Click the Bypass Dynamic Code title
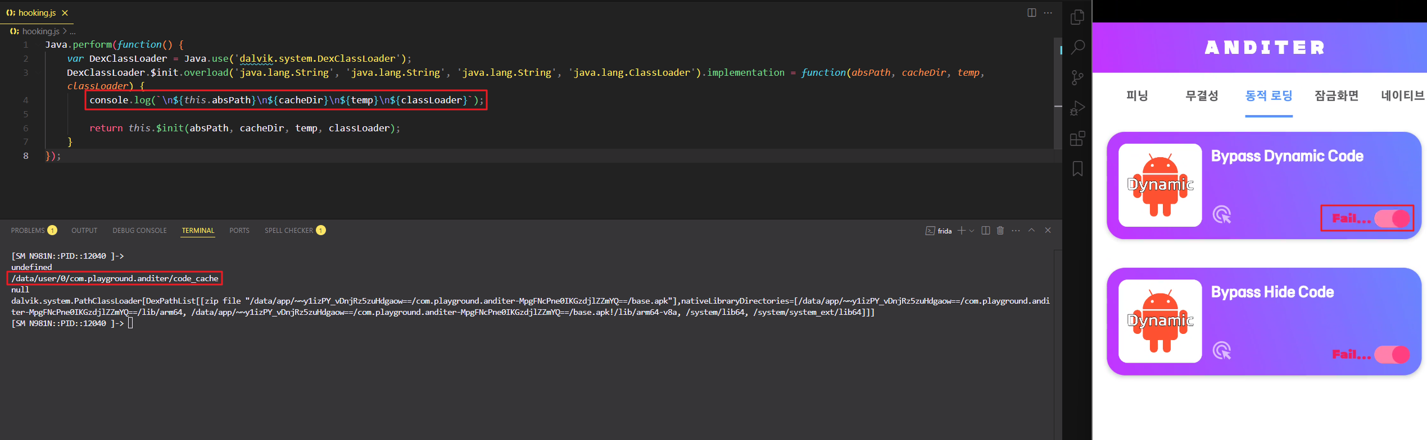 coord(1287,156)
